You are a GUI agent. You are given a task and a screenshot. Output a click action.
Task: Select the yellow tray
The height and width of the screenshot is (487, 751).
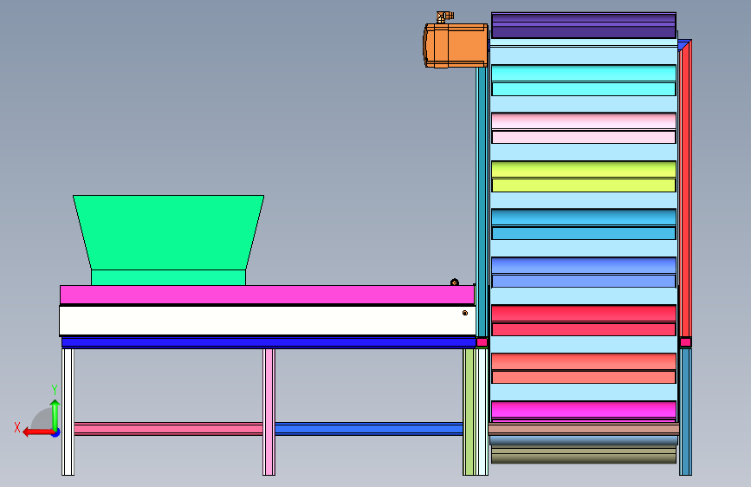[583, 177]
